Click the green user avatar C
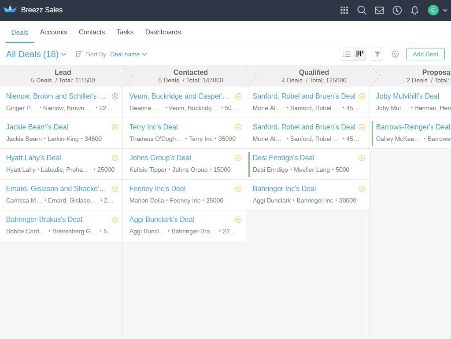451x339 pixels. (x=433, y=10)
